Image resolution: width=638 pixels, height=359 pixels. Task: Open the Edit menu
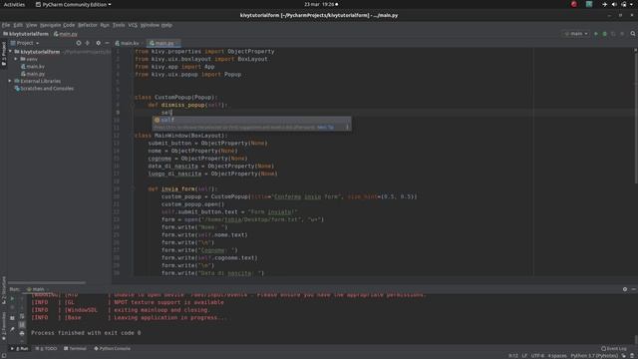(x=18, y=25)
